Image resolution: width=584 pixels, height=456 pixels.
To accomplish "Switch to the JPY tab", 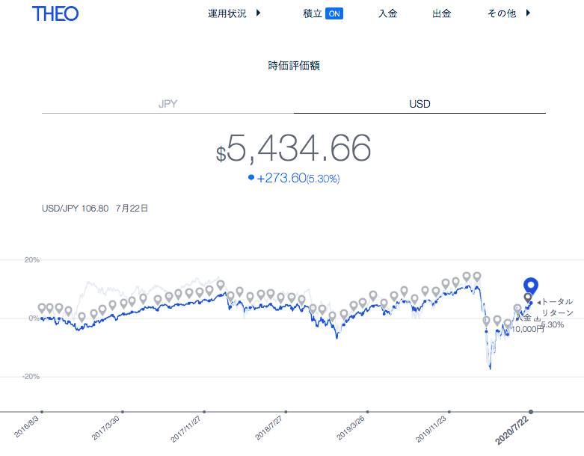I will point(167,104).
